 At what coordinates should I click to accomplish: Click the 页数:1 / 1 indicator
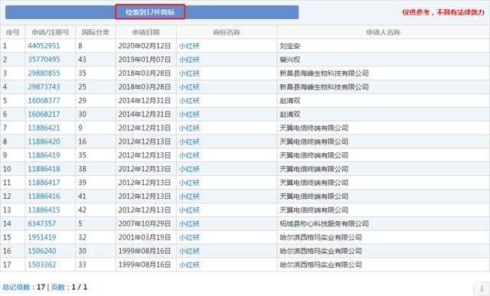(x=69, y=287)
